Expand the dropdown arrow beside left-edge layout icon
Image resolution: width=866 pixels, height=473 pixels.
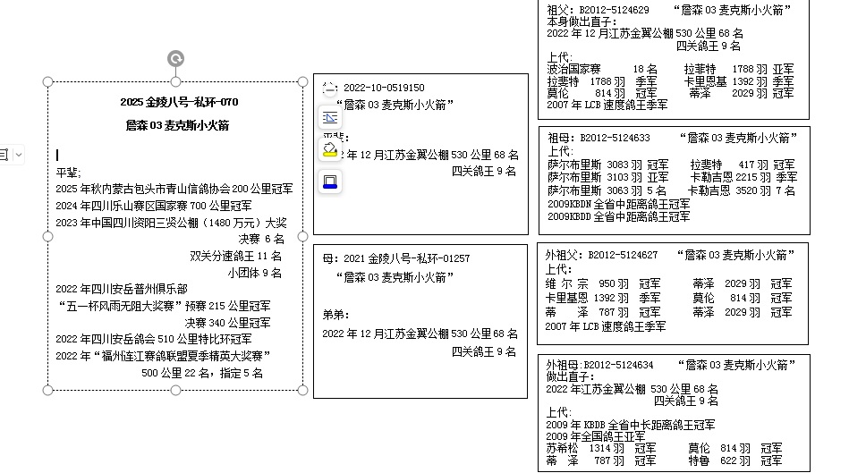18,155
